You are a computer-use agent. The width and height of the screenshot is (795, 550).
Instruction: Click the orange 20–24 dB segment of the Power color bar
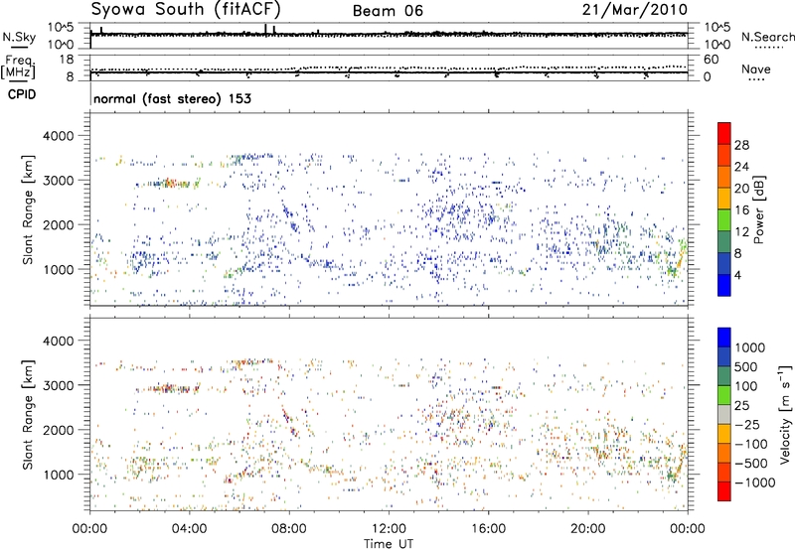click(x=724, y=177)
